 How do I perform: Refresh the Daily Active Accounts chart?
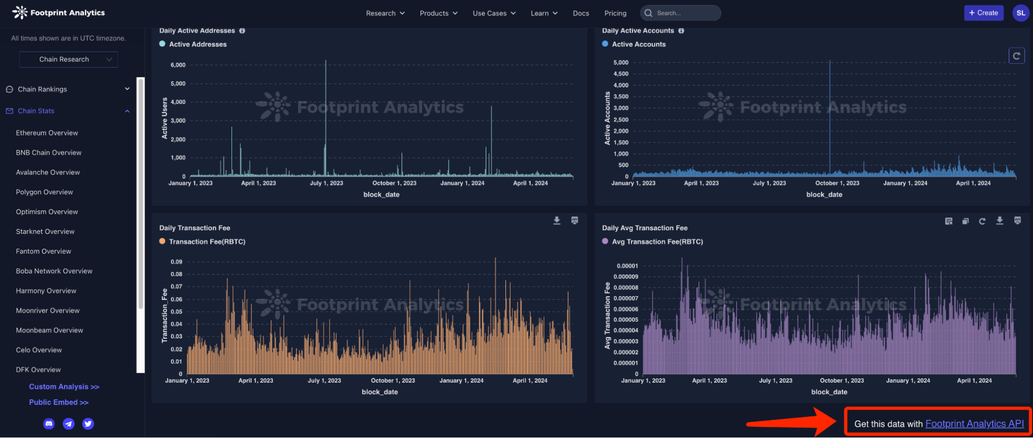tap(1016, 56)
